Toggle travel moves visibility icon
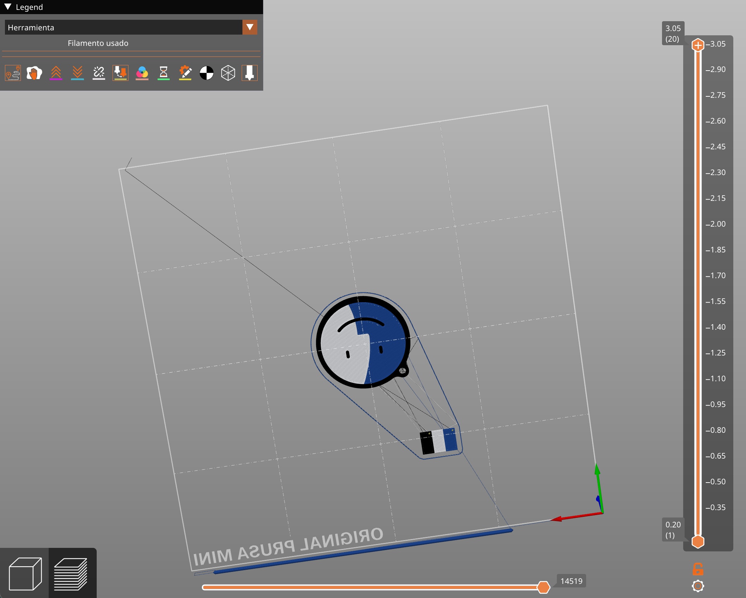This screenshot has height=598, width=746. (x=13, y=73)
